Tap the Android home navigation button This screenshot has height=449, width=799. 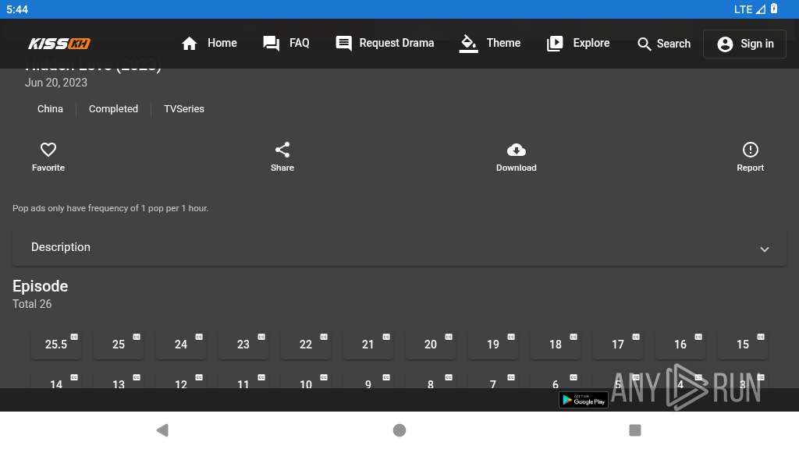[399, 430]
